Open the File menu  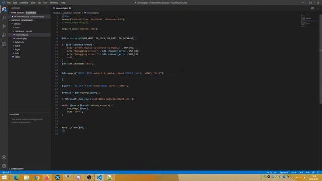pos(9,3)
